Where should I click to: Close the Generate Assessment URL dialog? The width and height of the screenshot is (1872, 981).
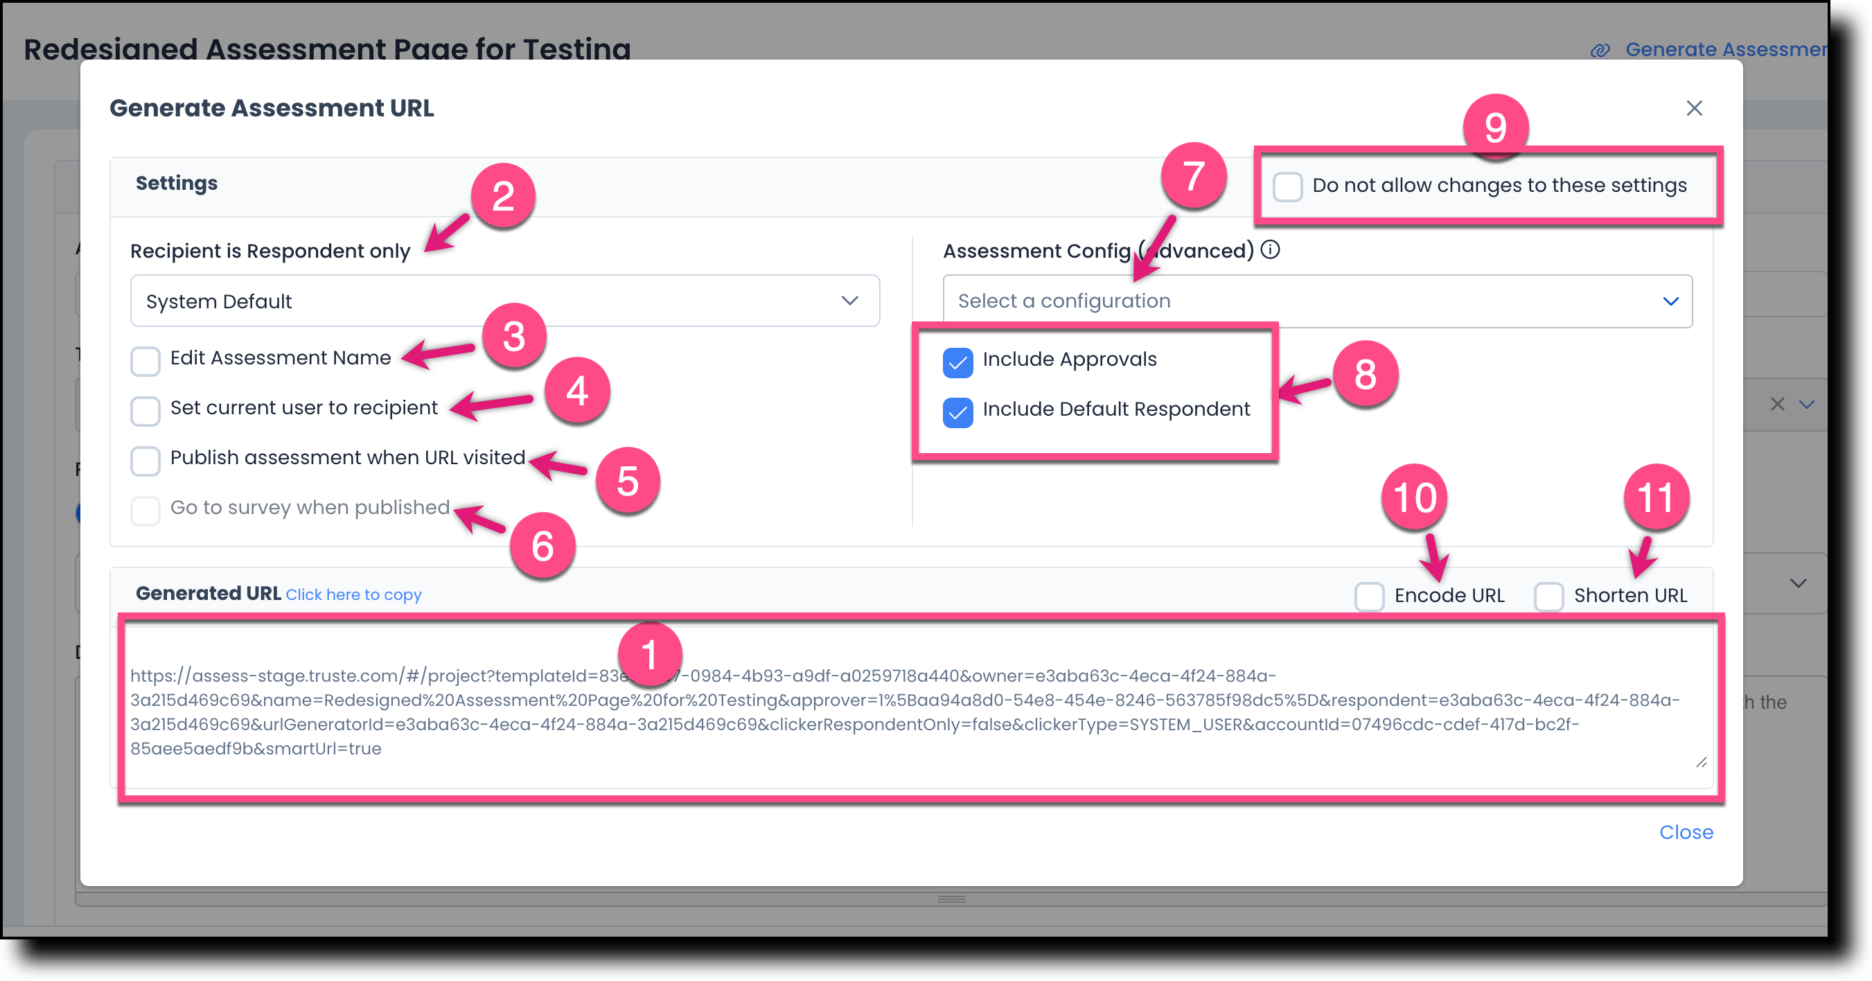(x=1695, y=107)
